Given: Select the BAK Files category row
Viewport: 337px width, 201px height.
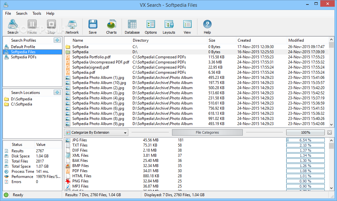Looking at the screenshot, I should click(197, 161).
